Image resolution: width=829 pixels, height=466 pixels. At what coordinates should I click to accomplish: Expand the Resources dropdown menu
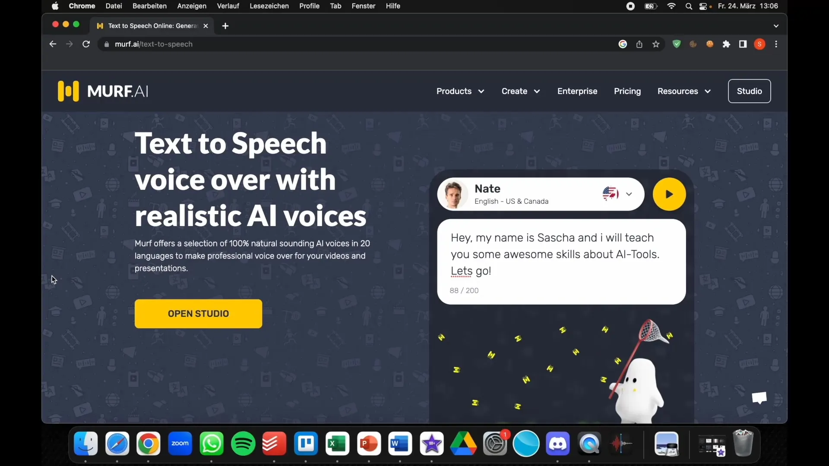(x=683, y=91)
